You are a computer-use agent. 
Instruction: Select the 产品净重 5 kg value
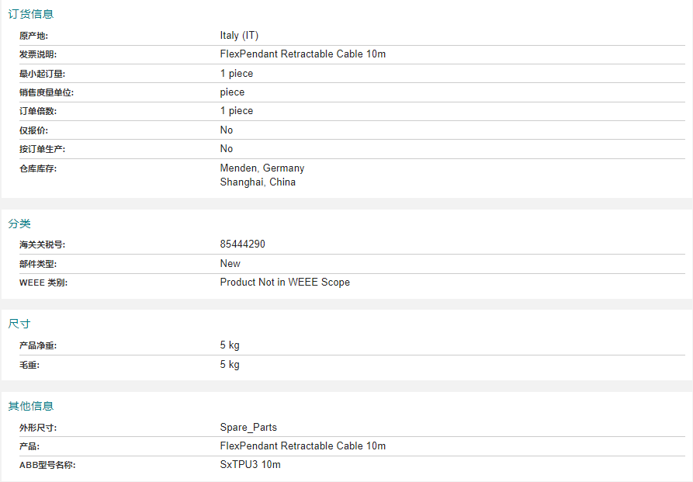(x=230, y=345)
